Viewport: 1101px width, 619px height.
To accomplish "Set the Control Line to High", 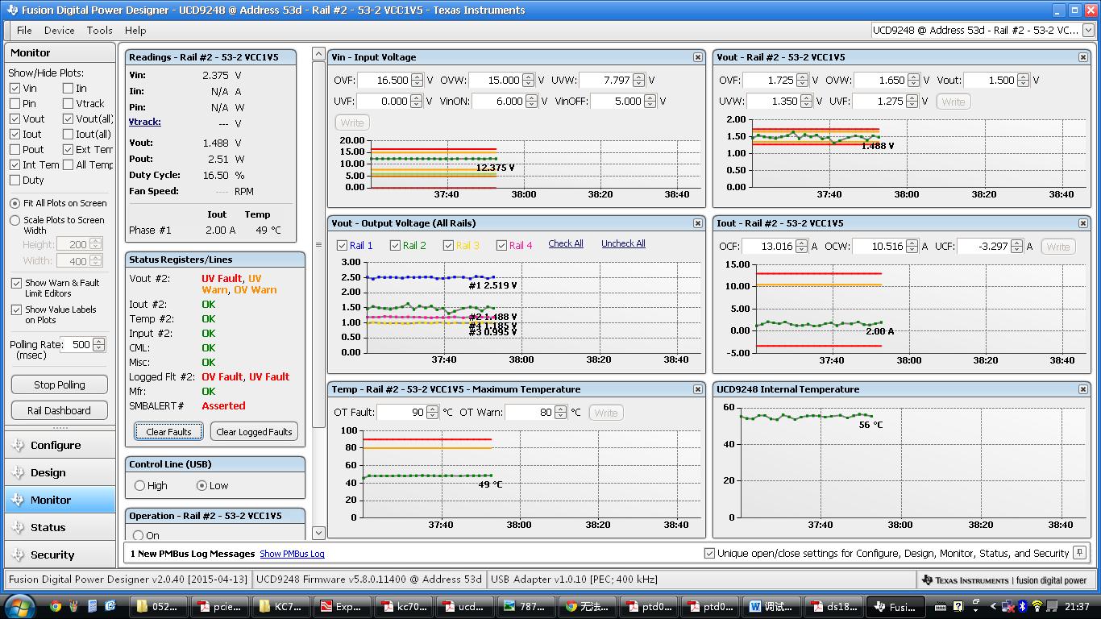I will point(139,485).
